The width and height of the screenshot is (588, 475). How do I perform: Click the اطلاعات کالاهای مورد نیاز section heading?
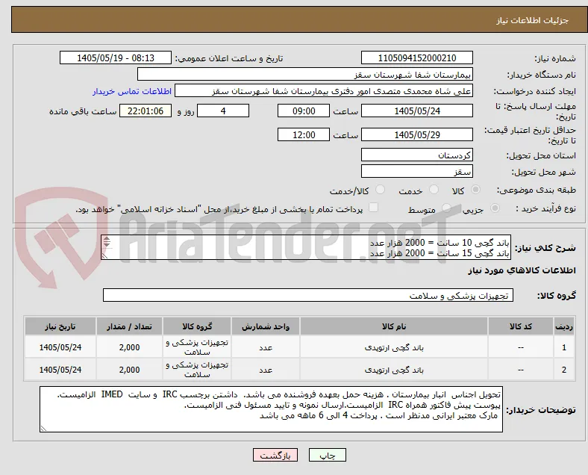(x=522, y=270)
